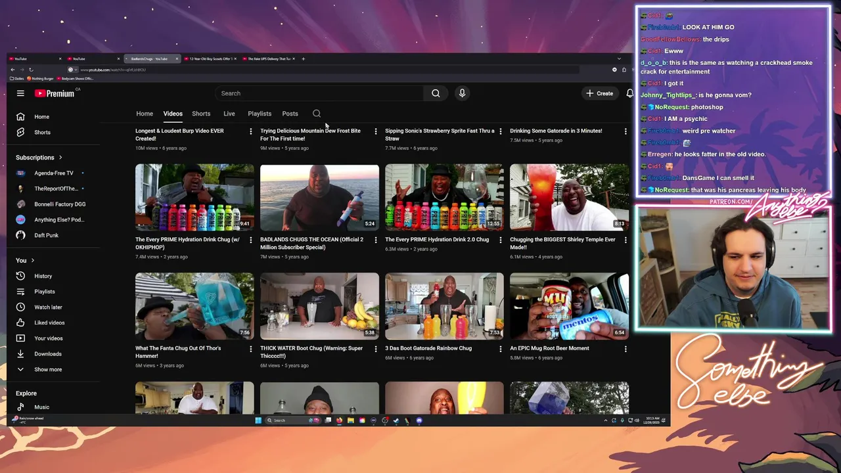841x473 pixels.
Task: Click the search magnifier button
Action: pos(436,93)
